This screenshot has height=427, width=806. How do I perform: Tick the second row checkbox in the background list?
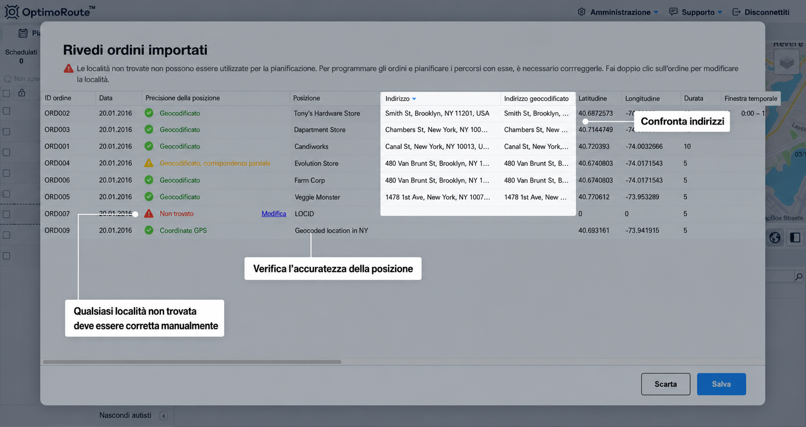click(x=7, y=131)
